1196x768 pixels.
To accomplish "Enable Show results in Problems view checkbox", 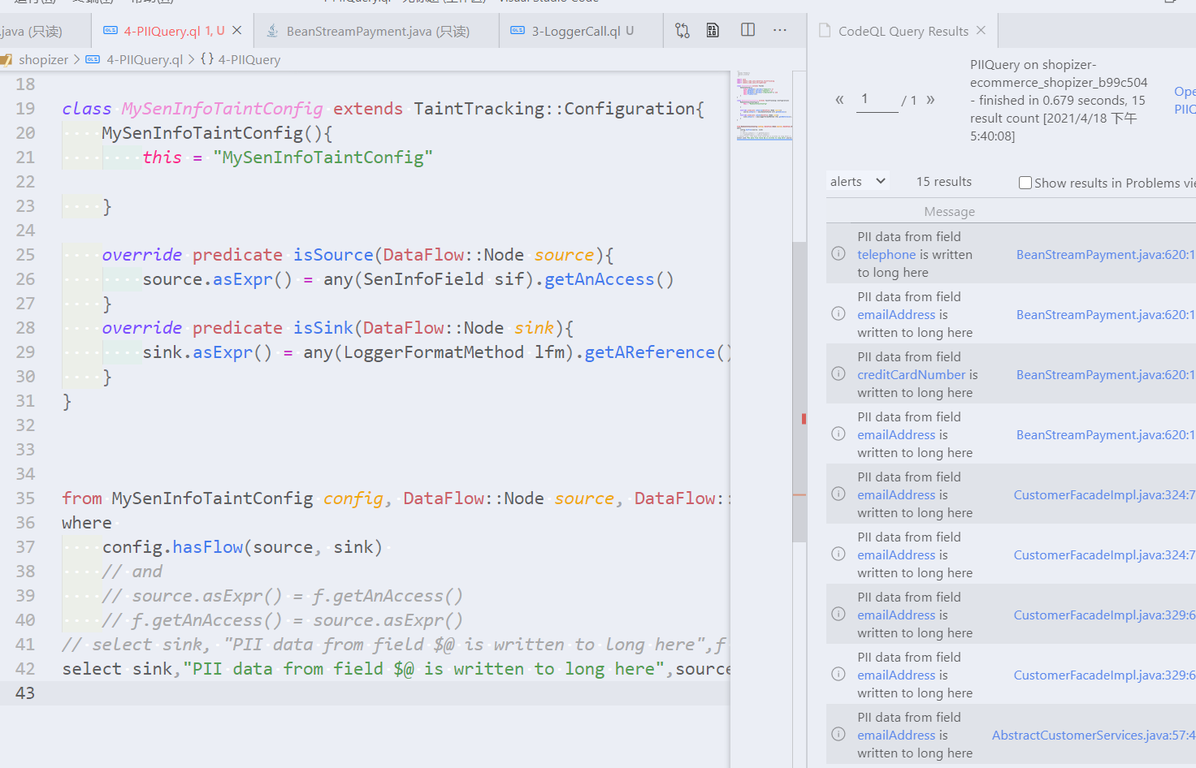I will (x=1025, y=183).
